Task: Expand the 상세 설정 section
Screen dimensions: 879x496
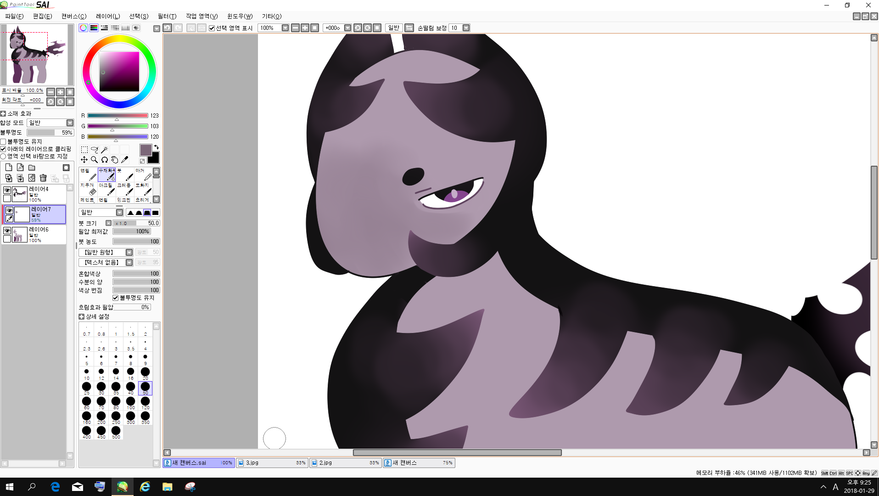Action: [x=81, y=317]
